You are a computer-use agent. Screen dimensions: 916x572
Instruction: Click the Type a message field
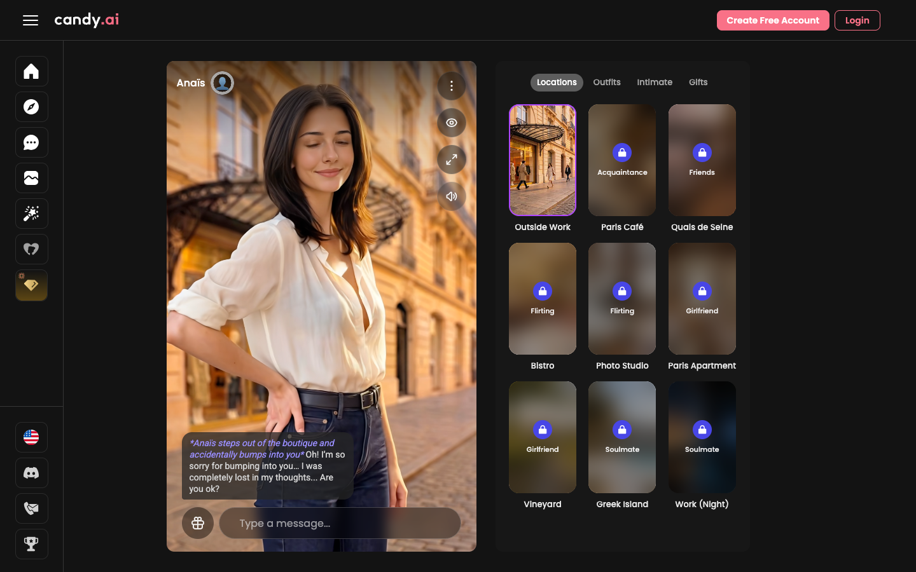coord(340,523)
